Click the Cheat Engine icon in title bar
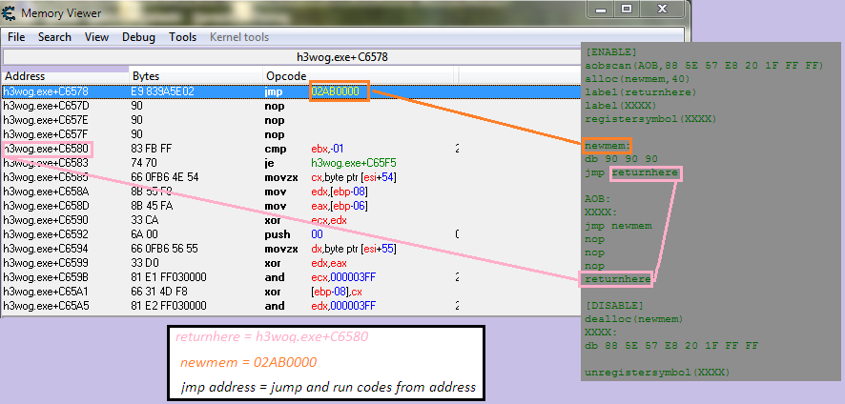 pyautogui.click(x=10, y=12)
